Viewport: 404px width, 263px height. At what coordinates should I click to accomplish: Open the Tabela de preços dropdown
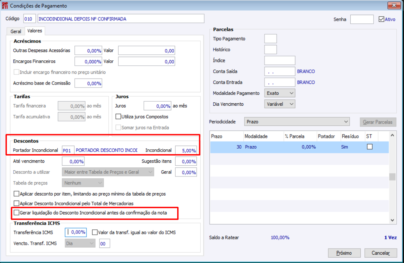click(x=83, y=183)
